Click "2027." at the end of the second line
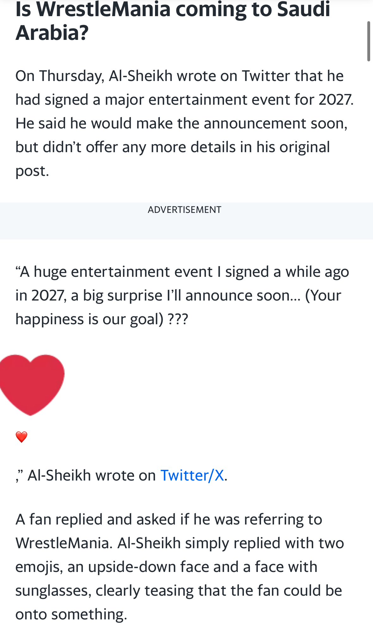This screenshot has height=633, width=373. click(x=336, y=100)
